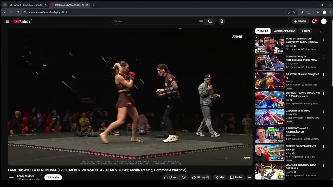
Task: Open FAME 24: ELIMINATOR thumbnail
Action: click(270, 45)
